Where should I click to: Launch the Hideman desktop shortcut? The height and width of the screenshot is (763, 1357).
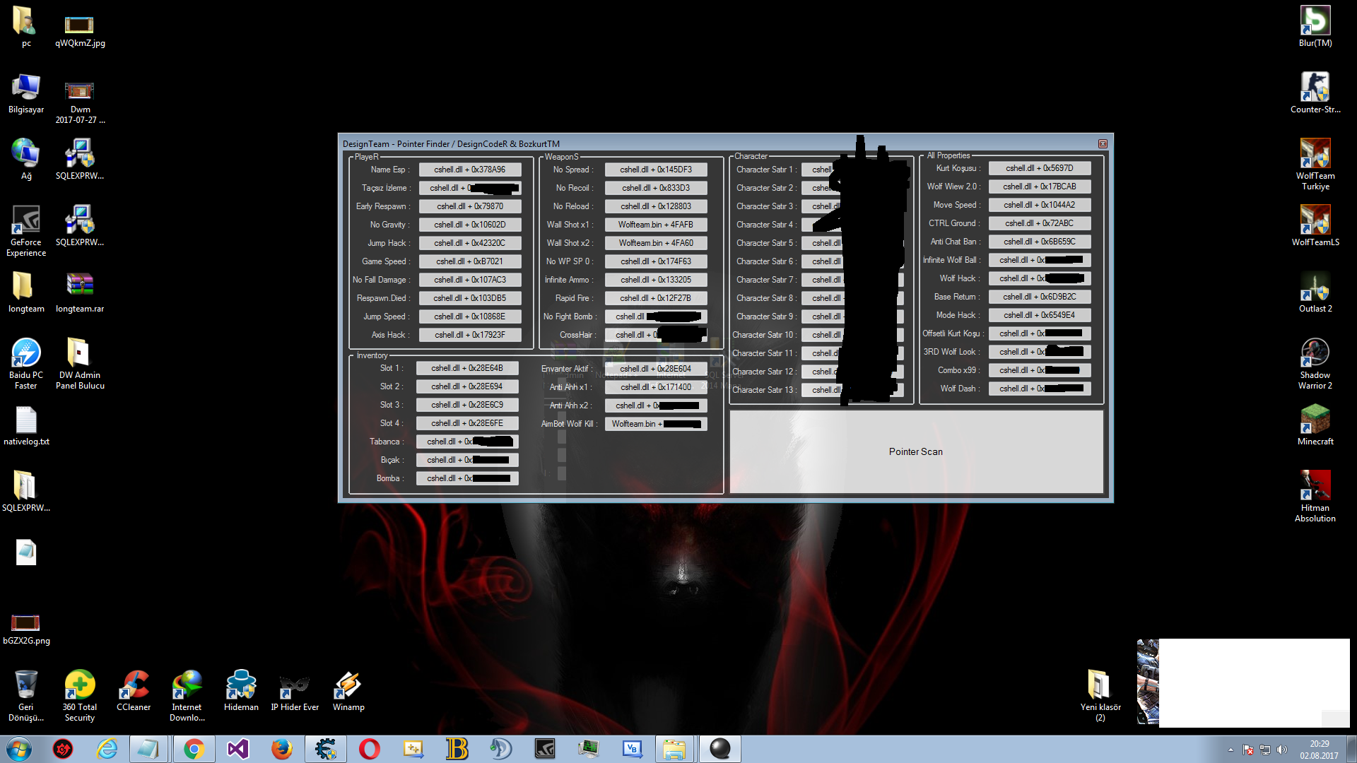pos(241,690)
